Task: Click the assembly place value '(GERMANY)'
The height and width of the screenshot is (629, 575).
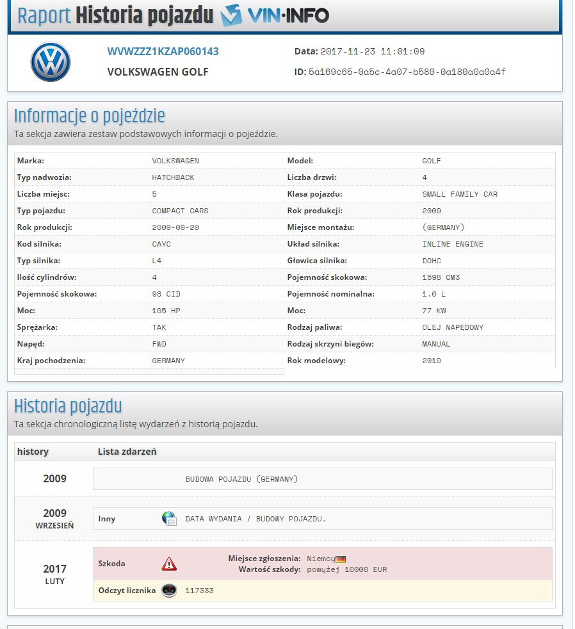Action: [444, 227]
